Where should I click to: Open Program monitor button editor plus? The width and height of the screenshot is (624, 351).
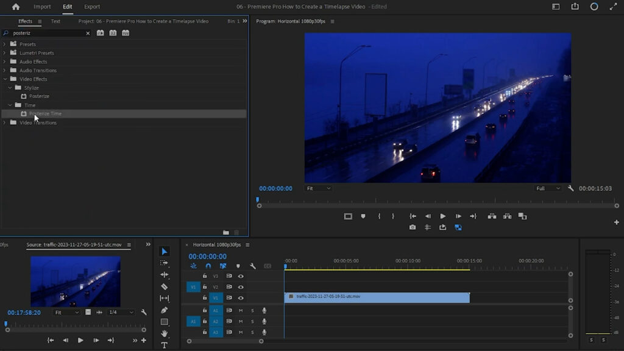[x=617, y=222]
